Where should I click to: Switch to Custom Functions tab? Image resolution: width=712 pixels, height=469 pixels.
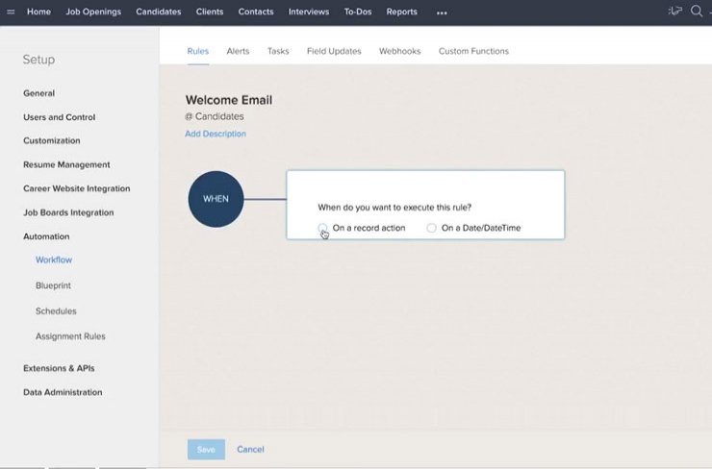[x=473, y=51]
